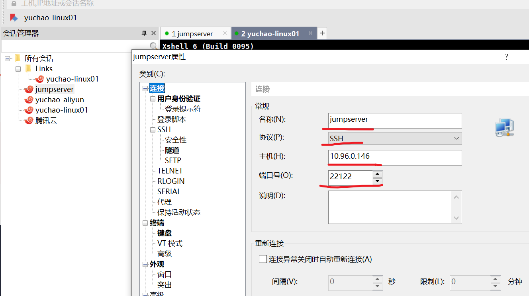Enable auto reconnect on abnormal disconnect checkbox
This screenshot has height=296, width=529.
coord(263,259)
